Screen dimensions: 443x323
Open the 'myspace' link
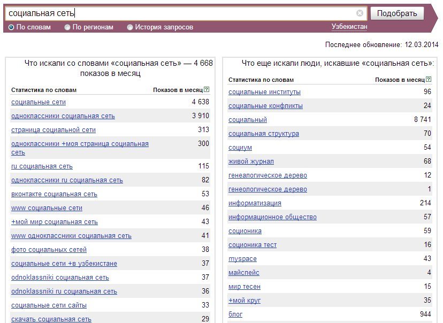(243, 258)
